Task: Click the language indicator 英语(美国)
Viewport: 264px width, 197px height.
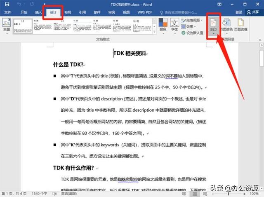Action: (69, 194)
